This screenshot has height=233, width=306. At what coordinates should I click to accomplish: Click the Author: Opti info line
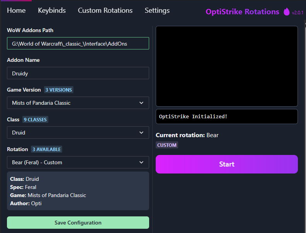tap(26, 203)
